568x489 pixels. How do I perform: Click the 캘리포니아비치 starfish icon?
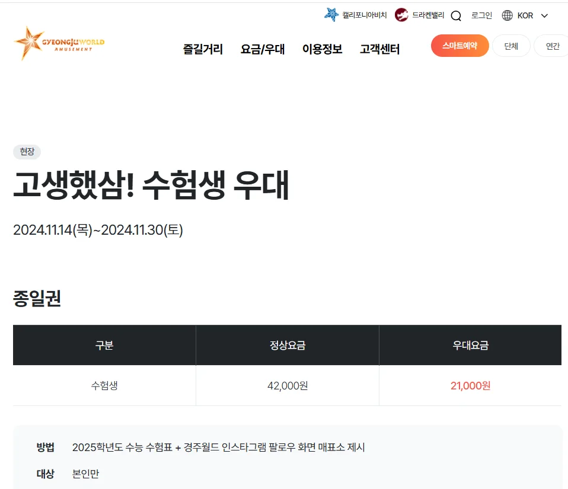click(332, 14)
